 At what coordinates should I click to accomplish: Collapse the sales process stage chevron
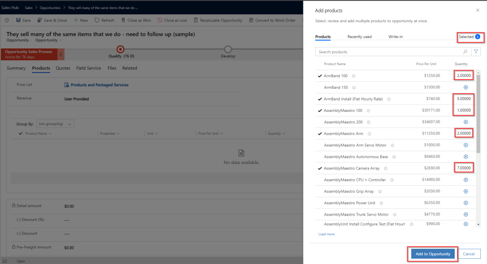[61, 55]
